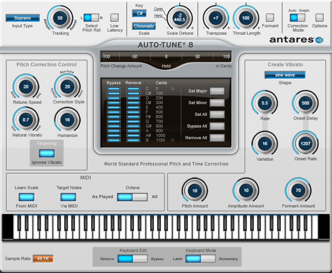Viewport: 332px width, 273px height.
Task: Open the sine wave Shape dropdown
Action: pyautogui.click(x=285, y=75)
